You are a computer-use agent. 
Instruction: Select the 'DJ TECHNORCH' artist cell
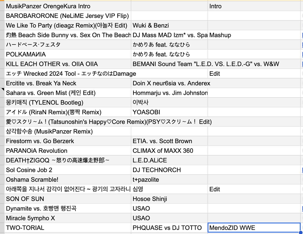tap(169, 170)
